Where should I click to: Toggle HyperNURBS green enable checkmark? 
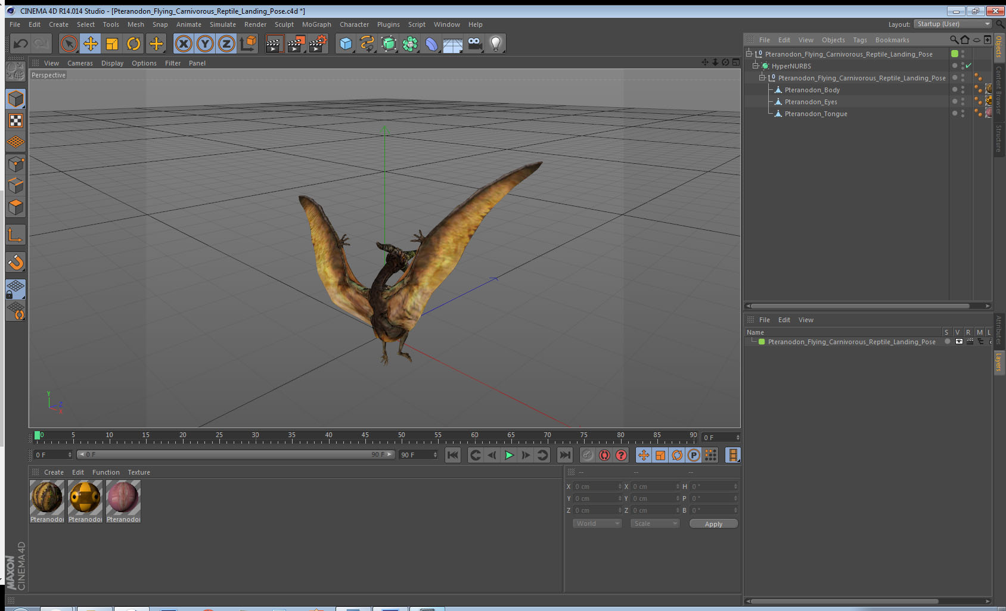(968, 66)
